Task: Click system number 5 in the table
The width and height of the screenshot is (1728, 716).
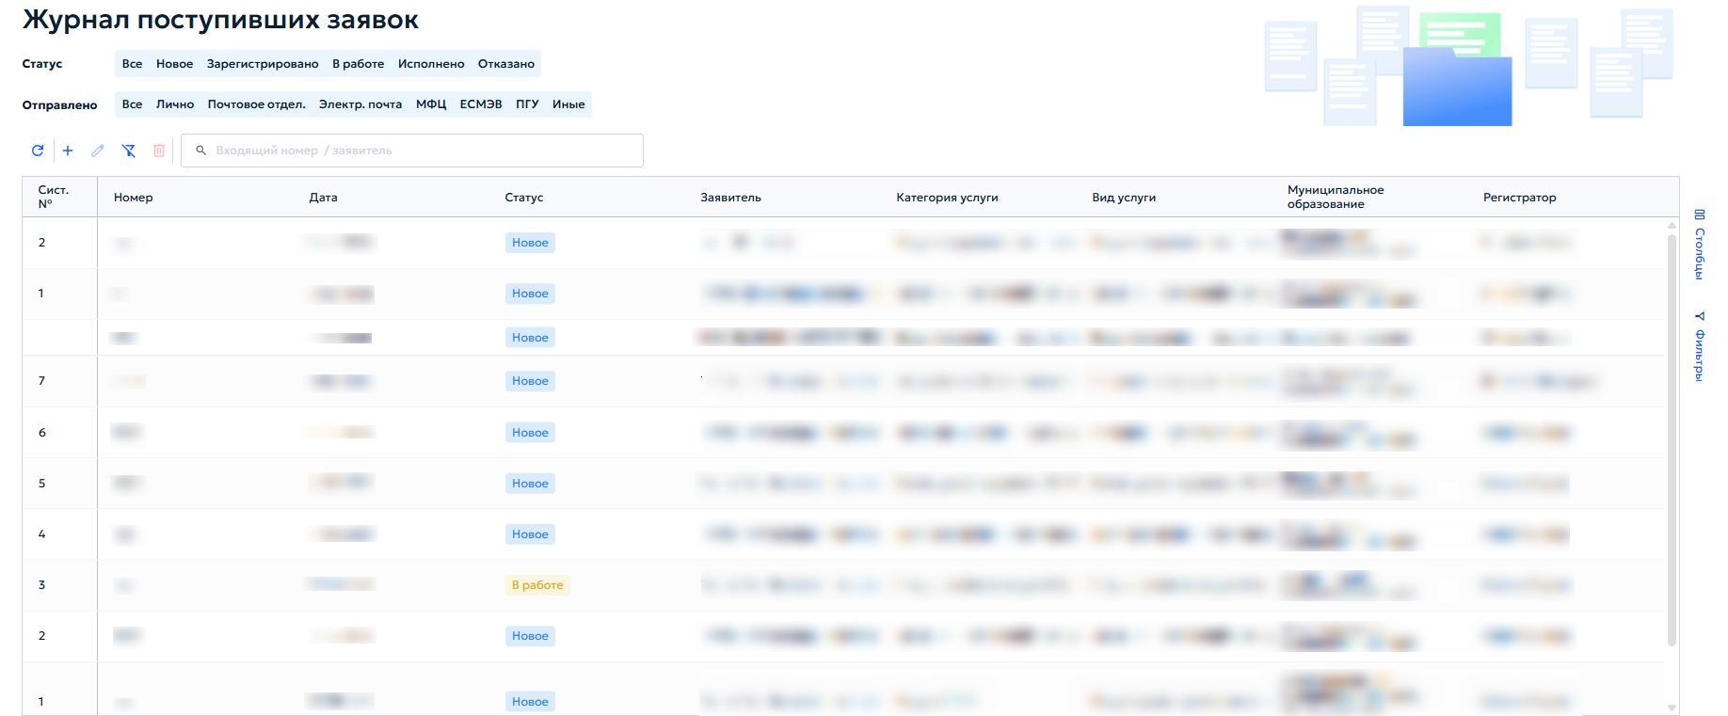Action: coord(41,484)
